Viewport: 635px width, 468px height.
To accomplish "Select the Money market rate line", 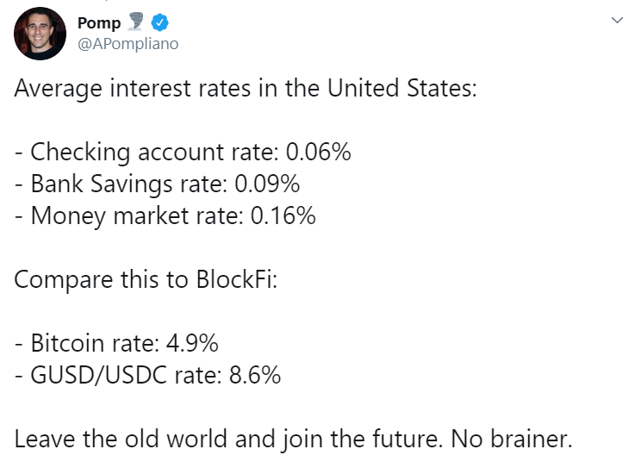I will tap(165, 215).
